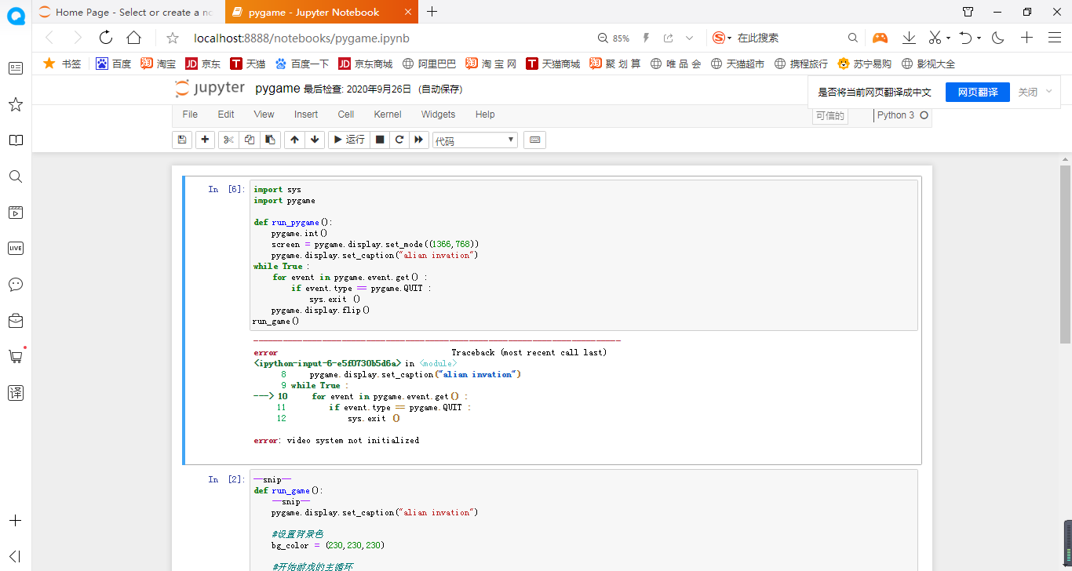Screen dimensions: 1072x571
Task: Open the Insert menu
Action: pyautogui.click(x=306, y=115)
